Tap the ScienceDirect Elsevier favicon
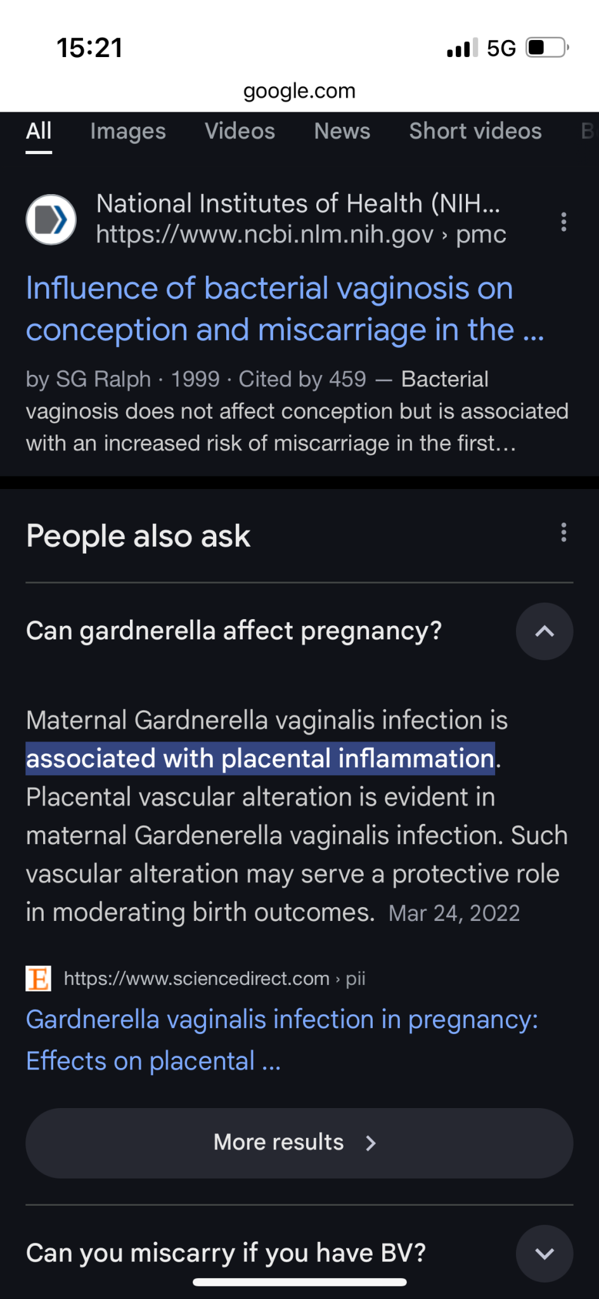Screen dimensions: 599x1299 click(x=38, y=978)
